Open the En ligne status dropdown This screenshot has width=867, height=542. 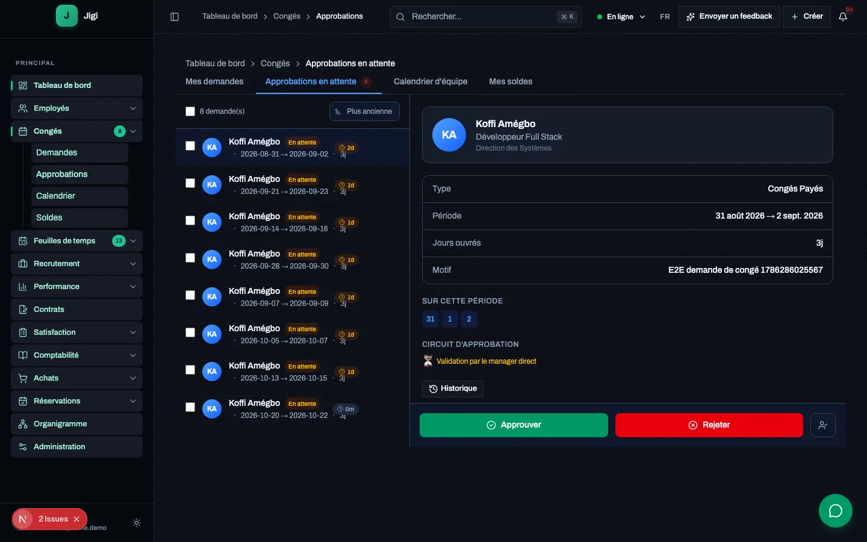pos(621,17)
